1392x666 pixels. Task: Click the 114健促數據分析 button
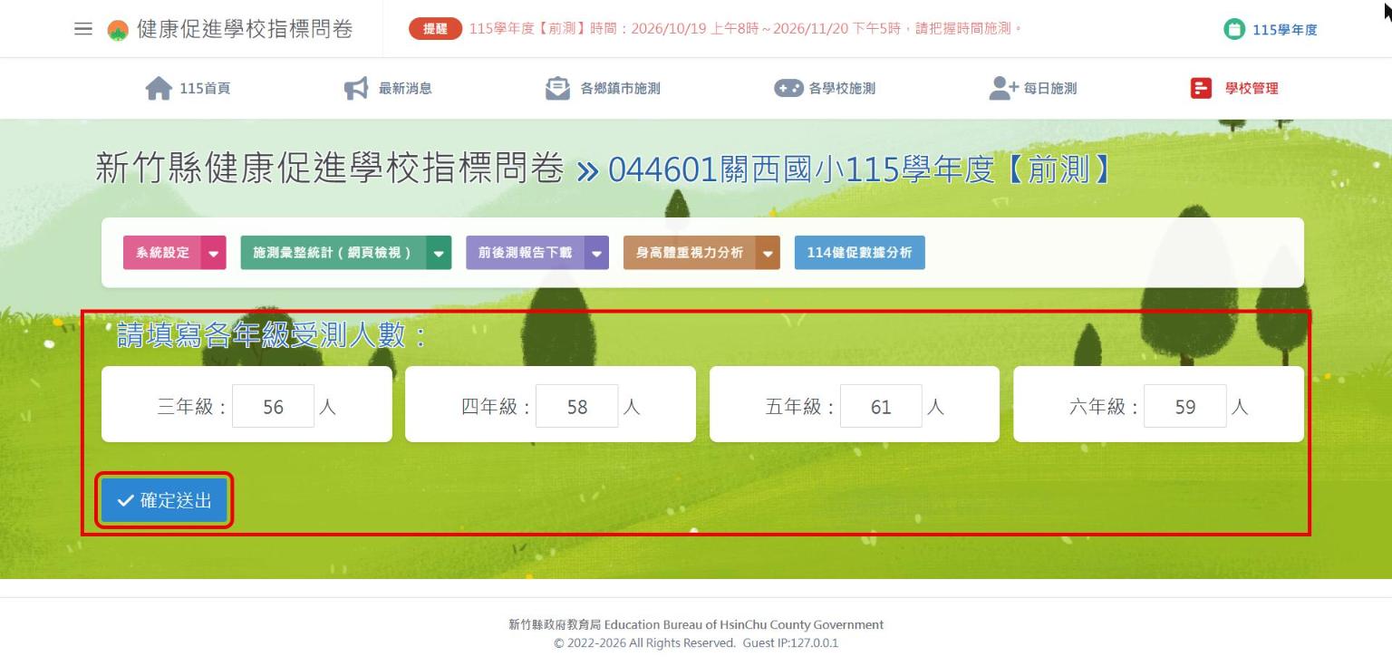click(x=859, y=253)
